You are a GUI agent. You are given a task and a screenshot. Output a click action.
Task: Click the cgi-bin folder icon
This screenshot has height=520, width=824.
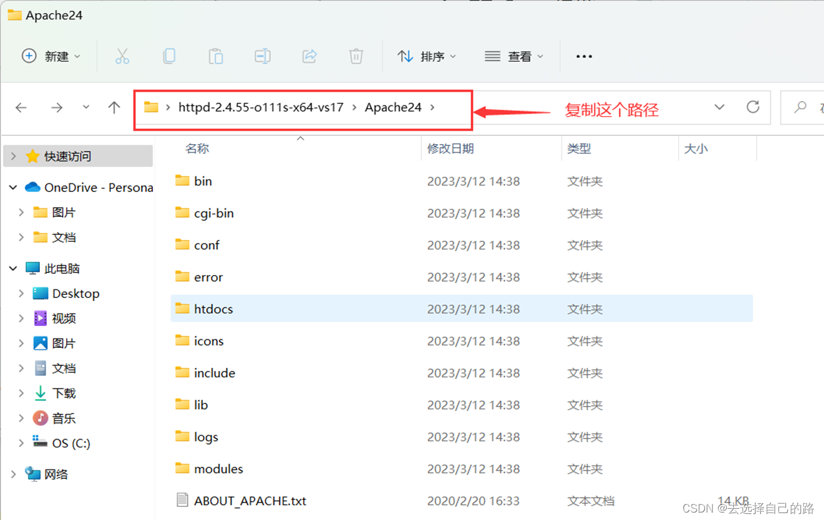tap(182, 212)
